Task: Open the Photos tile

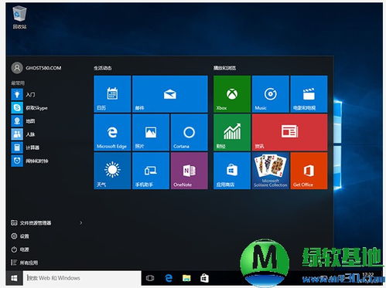Action: 151,132
